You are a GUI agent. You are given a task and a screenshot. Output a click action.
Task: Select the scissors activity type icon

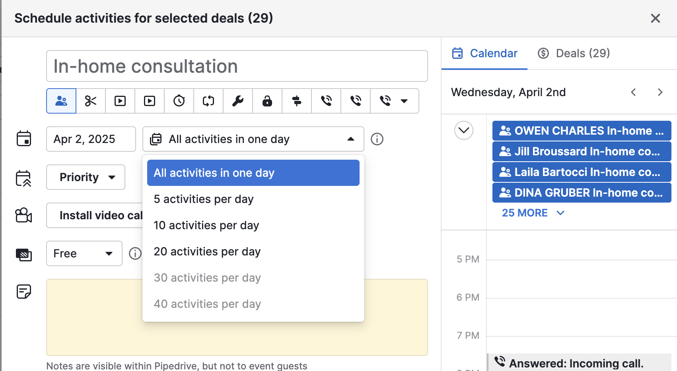tap(91, 101)
